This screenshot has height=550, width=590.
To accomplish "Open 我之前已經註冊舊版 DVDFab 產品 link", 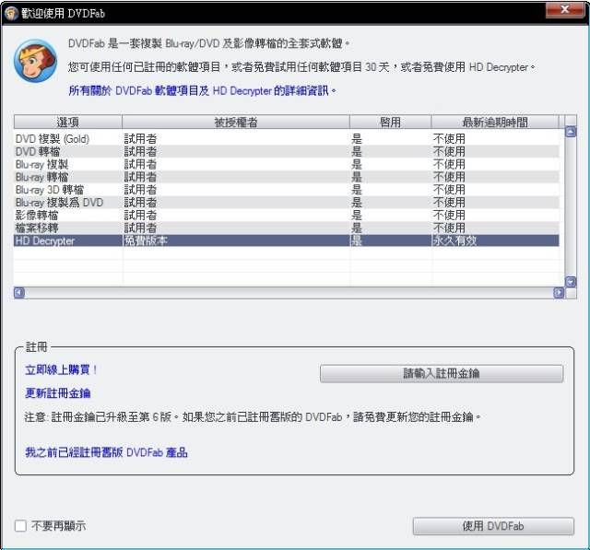I will click(106, 452).
